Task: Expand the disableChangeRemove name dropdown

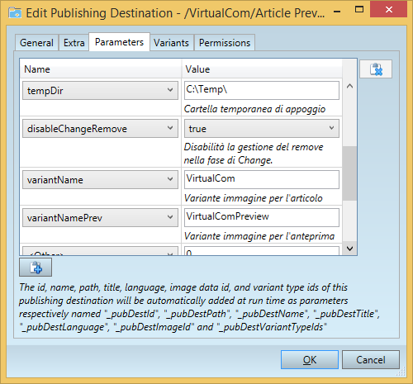Action: tap(100, 128)
